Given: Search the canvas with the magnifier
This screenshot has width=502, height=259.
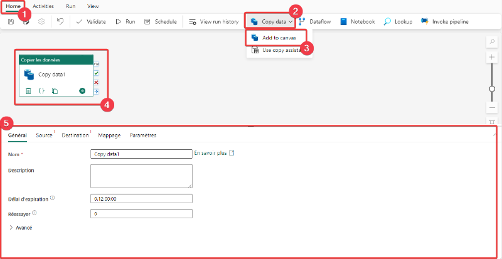Looking at the screenshot, I should (492, 41).
